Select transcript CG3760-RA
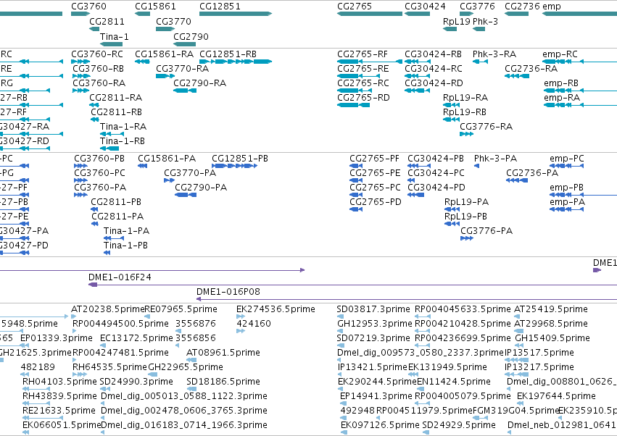This screenshot has height=436, width=617. 99,83
